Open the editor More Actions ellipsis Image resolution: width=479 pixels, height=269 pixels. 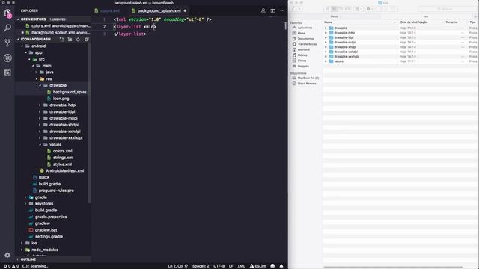[x=282, y=10]
